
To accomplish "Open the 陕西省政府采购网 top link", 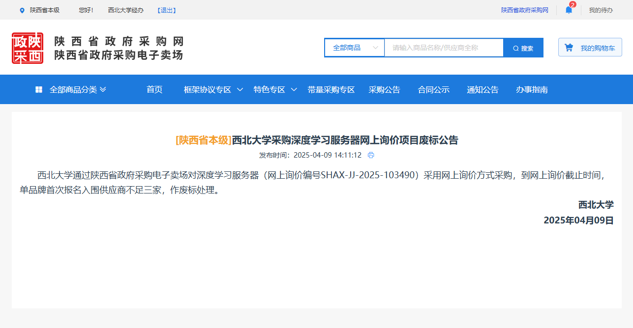I will (524, 10).
